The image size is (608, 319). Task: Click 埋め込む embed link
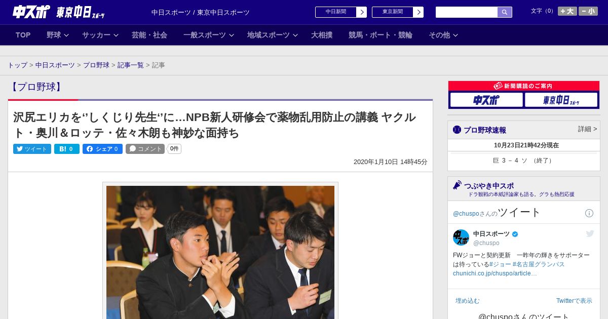[467, 301]
